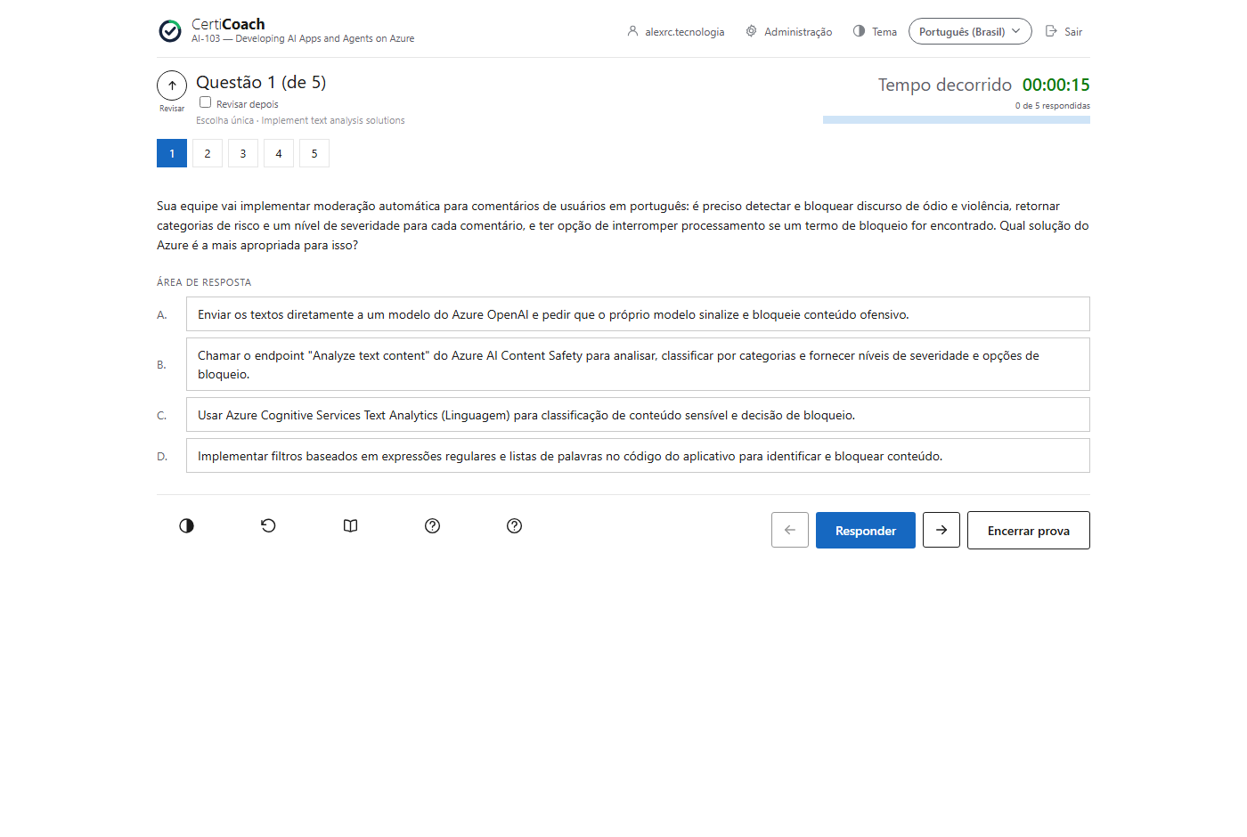
Task: Click the counter-clockwise reset arrow icon
Action: (268, 526)
